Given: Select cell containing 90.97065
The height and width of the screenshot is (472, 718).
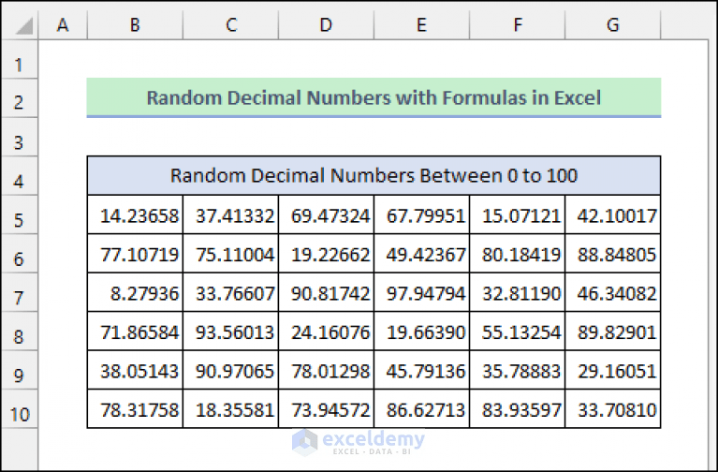Looking at the screenshot, I should tap(231, 370).
